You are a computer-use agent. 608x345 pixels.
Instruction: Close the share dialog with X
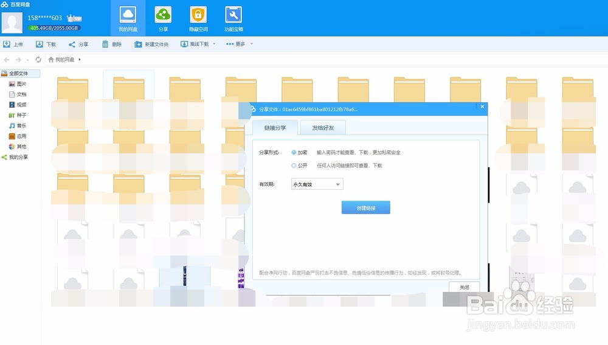(x=482, y=106)
